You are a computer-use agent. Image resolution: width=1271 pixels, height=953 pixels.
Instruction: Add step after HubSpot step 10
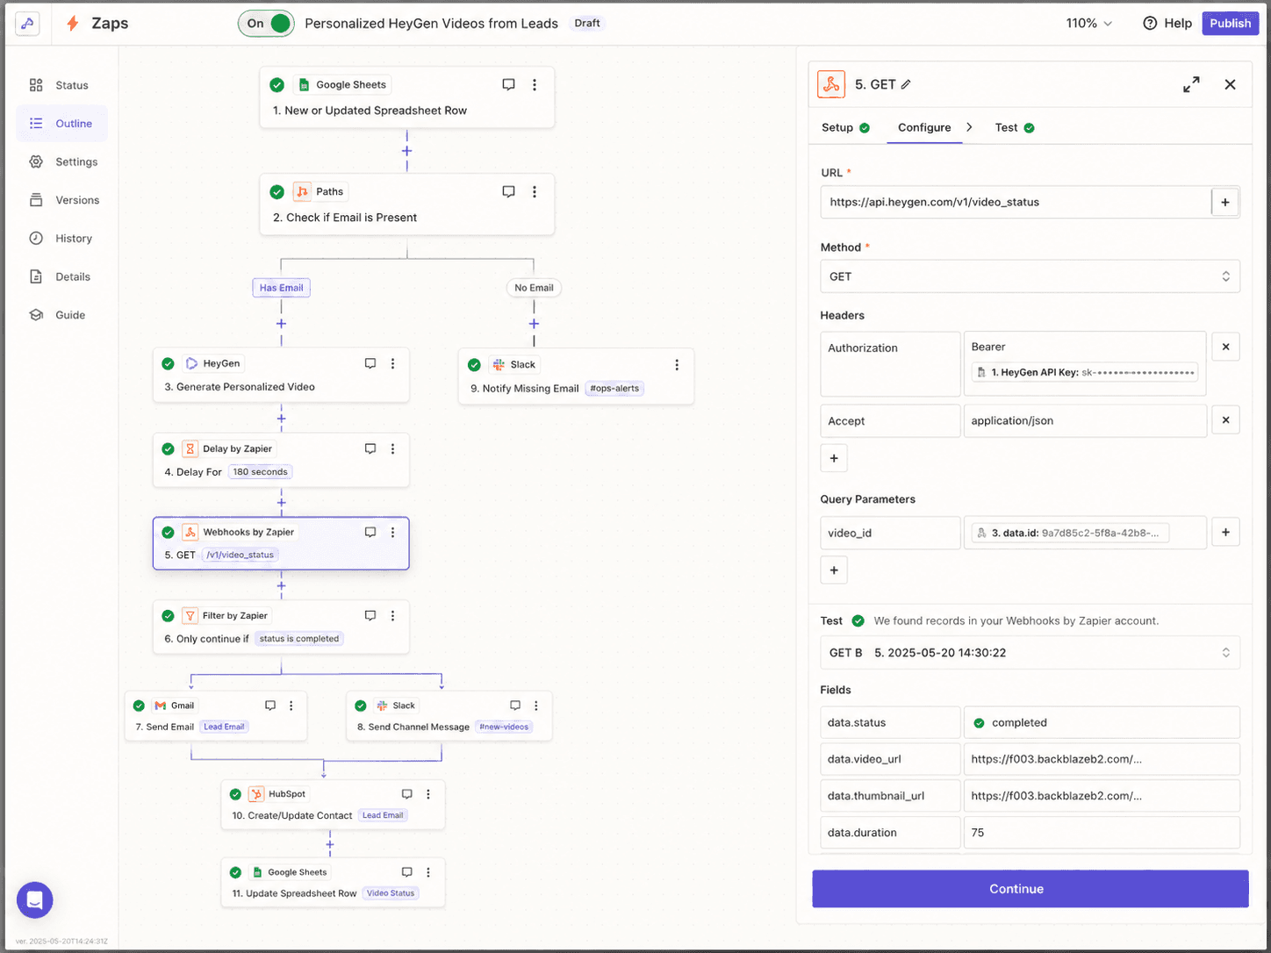point(330,845)
